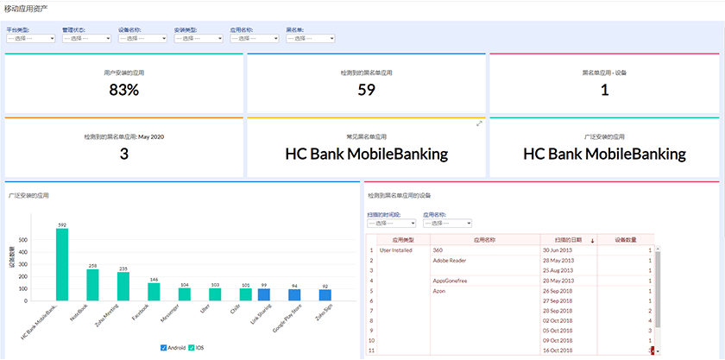The height and width of the screenshot is (360, 725).
Task: Click the Zoho Sign bar labeled 92
Action: click(325, 295)
